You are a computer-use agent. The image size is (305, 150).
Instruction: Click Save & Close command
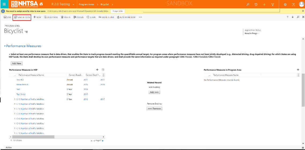[22, 17]
